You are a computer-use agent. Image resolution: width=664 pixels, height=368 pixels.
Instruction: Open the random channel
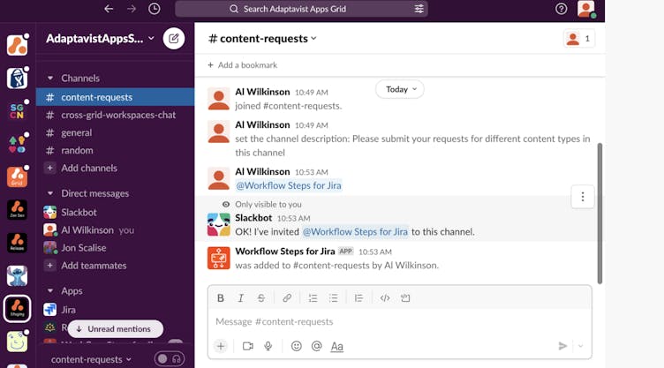point(115,150)
